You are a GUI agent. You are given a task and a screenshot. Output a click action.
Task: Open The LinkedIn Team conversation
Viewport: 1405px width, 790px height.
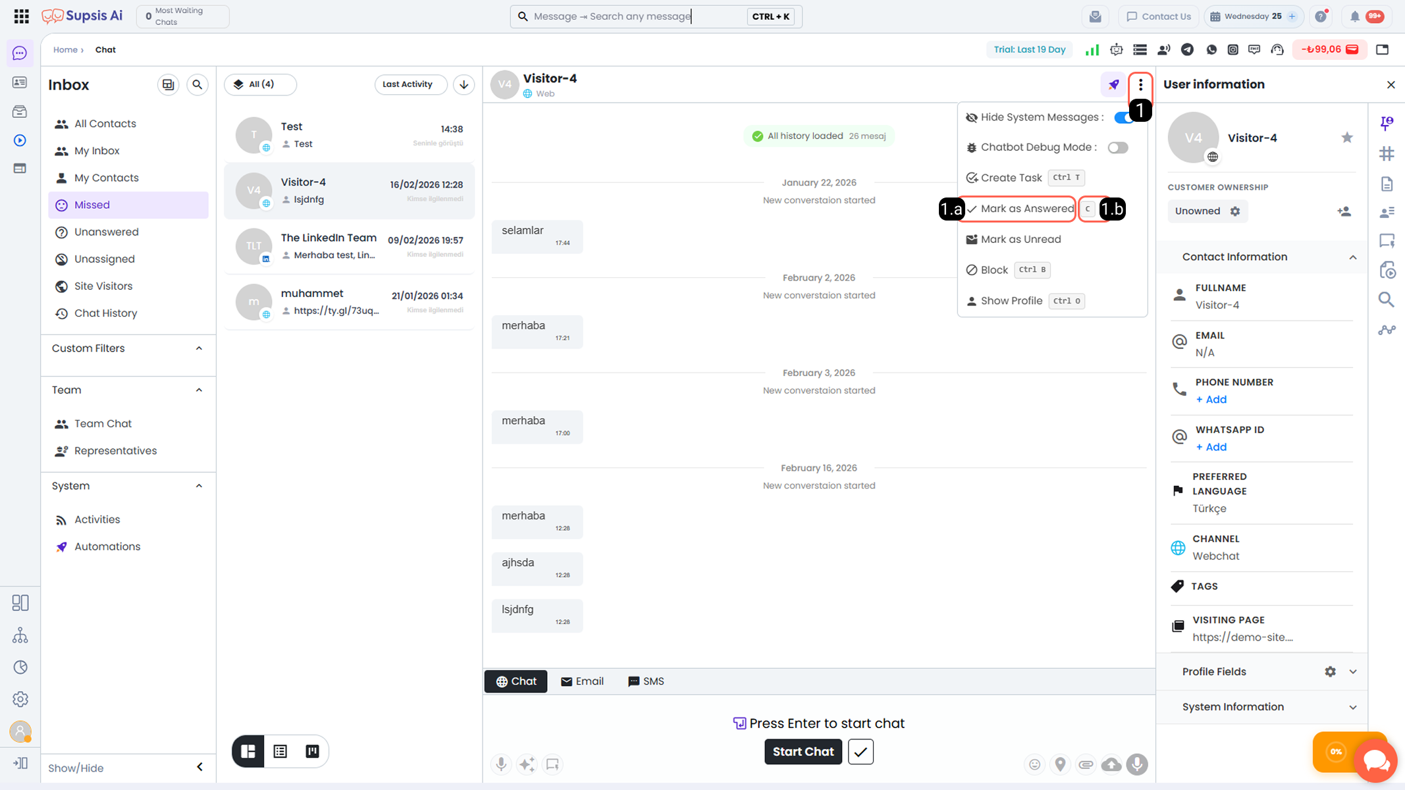(349, 246)
